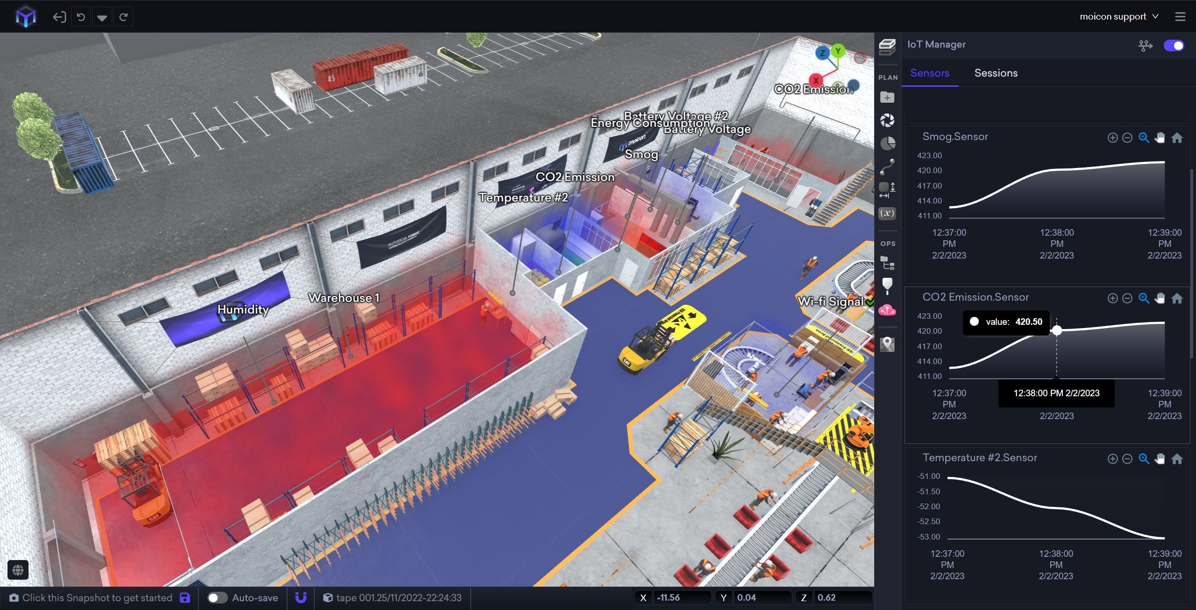Toggle the magnet snapping icon

301,598
